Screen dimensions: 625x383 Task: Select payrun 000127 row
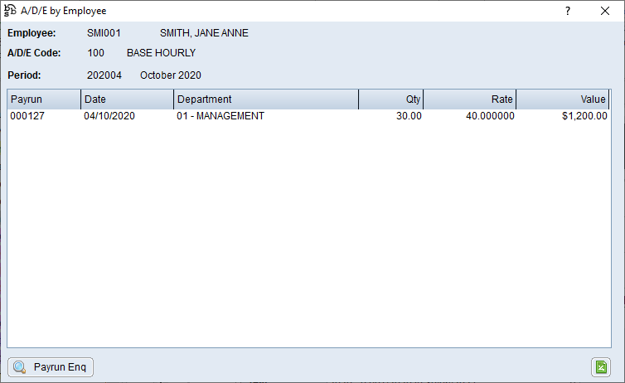(26, 116)
